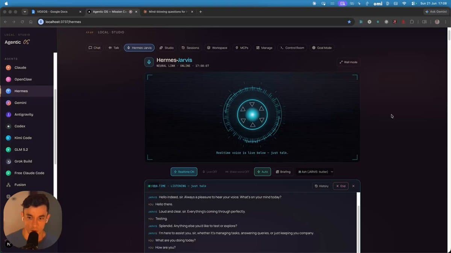Open the Wi-Fi menu bar icon

pos(404,3)
